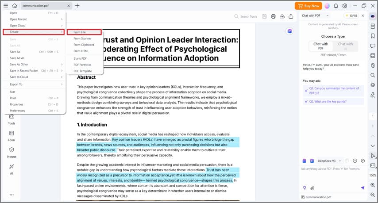Click the disabled save icon
This screenshot has height=203, width=378.
[x=264, y=16]
